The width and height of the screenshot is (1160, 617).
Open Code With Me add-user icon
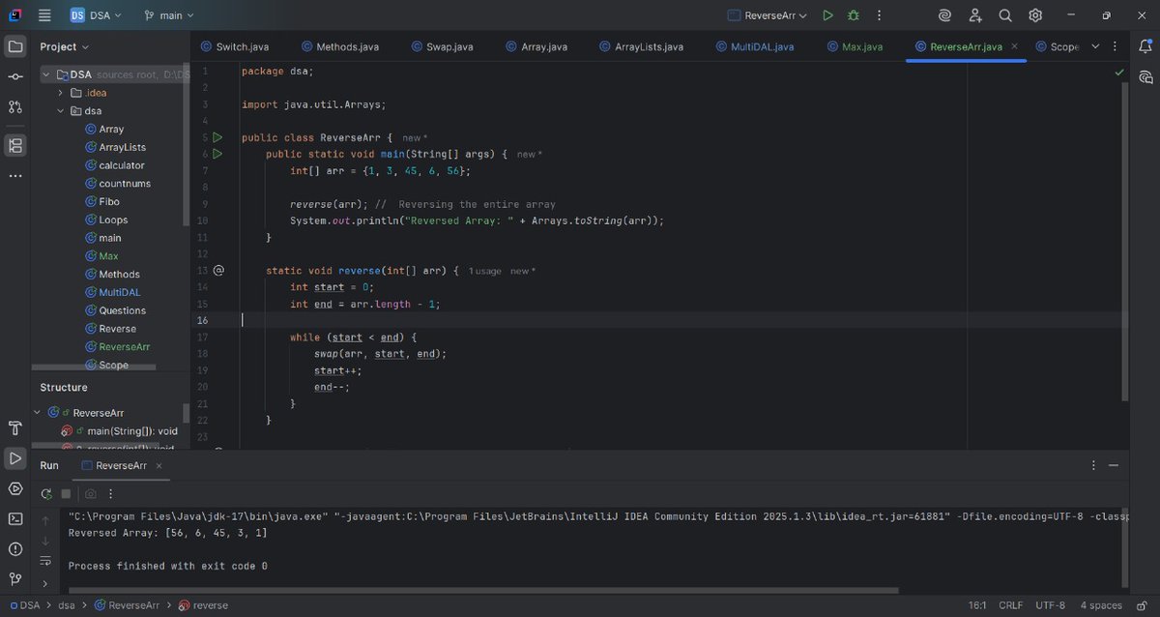(974, 15)
